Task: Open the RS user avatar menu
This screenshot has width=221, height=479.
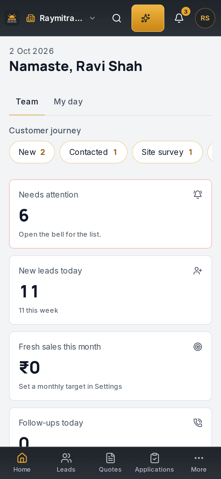Action: (x=205, y=18)
